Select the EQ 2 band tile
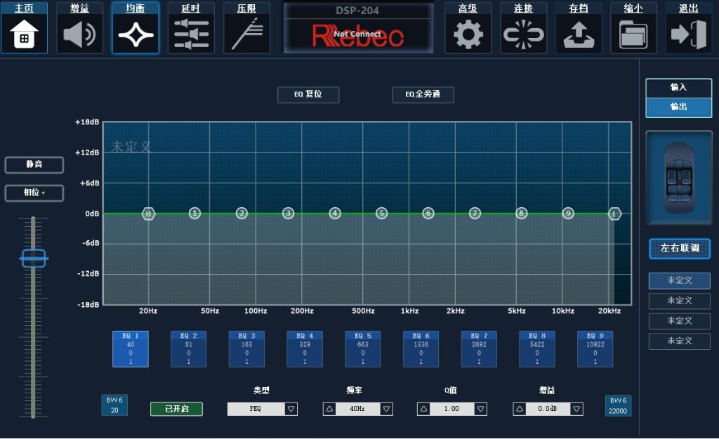Image resolution: width=719 pixels, height=439 pixels. (x=188, y=348)
